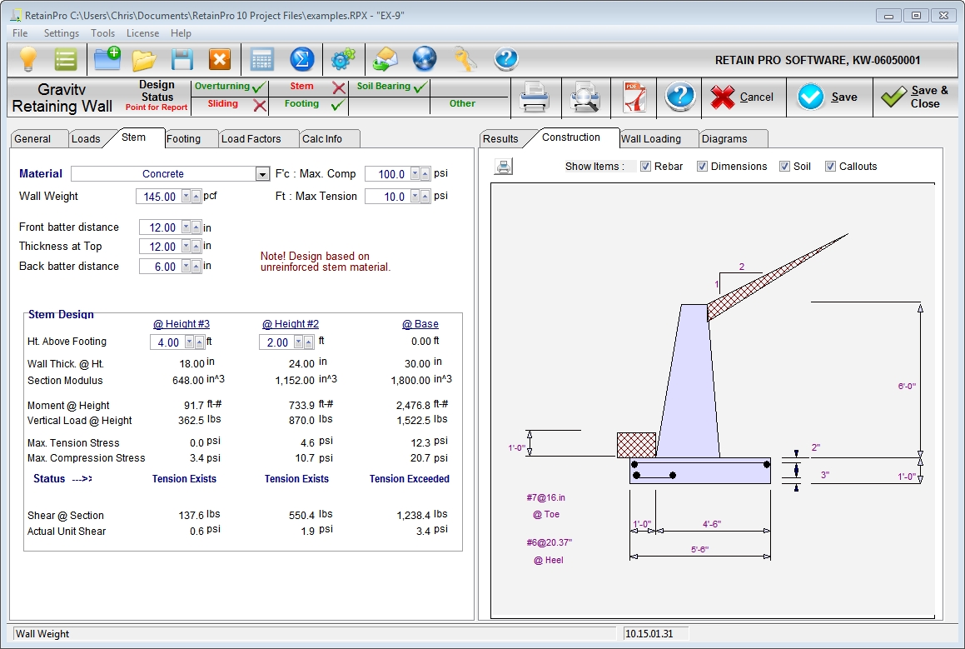
Task: Open the Settings menu
Action: [x=62, y=33]
